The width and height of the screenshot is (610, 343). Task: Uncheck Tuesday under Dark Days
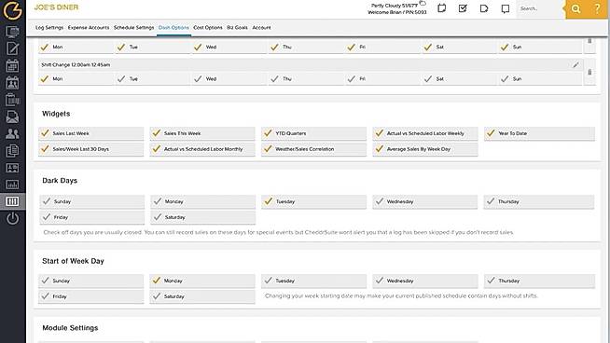pos(313,201)
